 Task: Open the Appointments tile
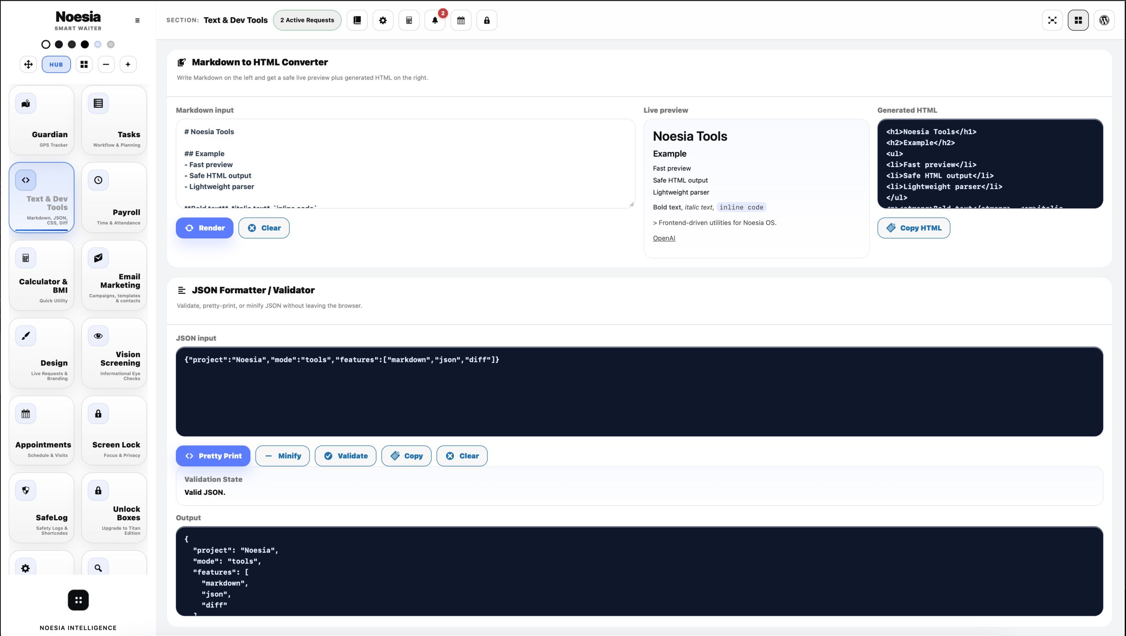pos(42,431)
